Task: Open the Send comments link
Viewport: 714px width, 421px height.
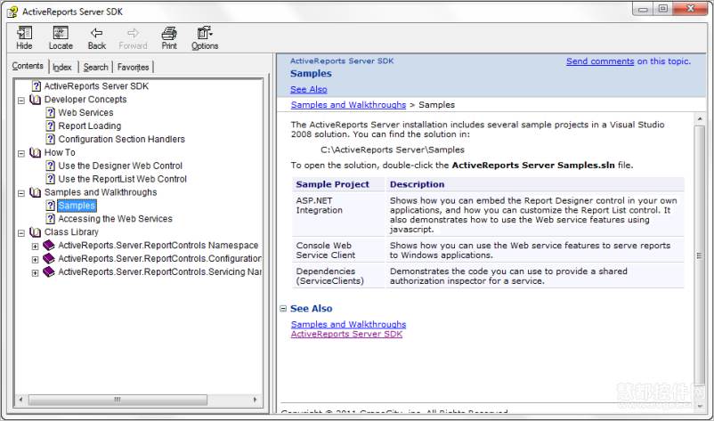Action: click(600, 61)
